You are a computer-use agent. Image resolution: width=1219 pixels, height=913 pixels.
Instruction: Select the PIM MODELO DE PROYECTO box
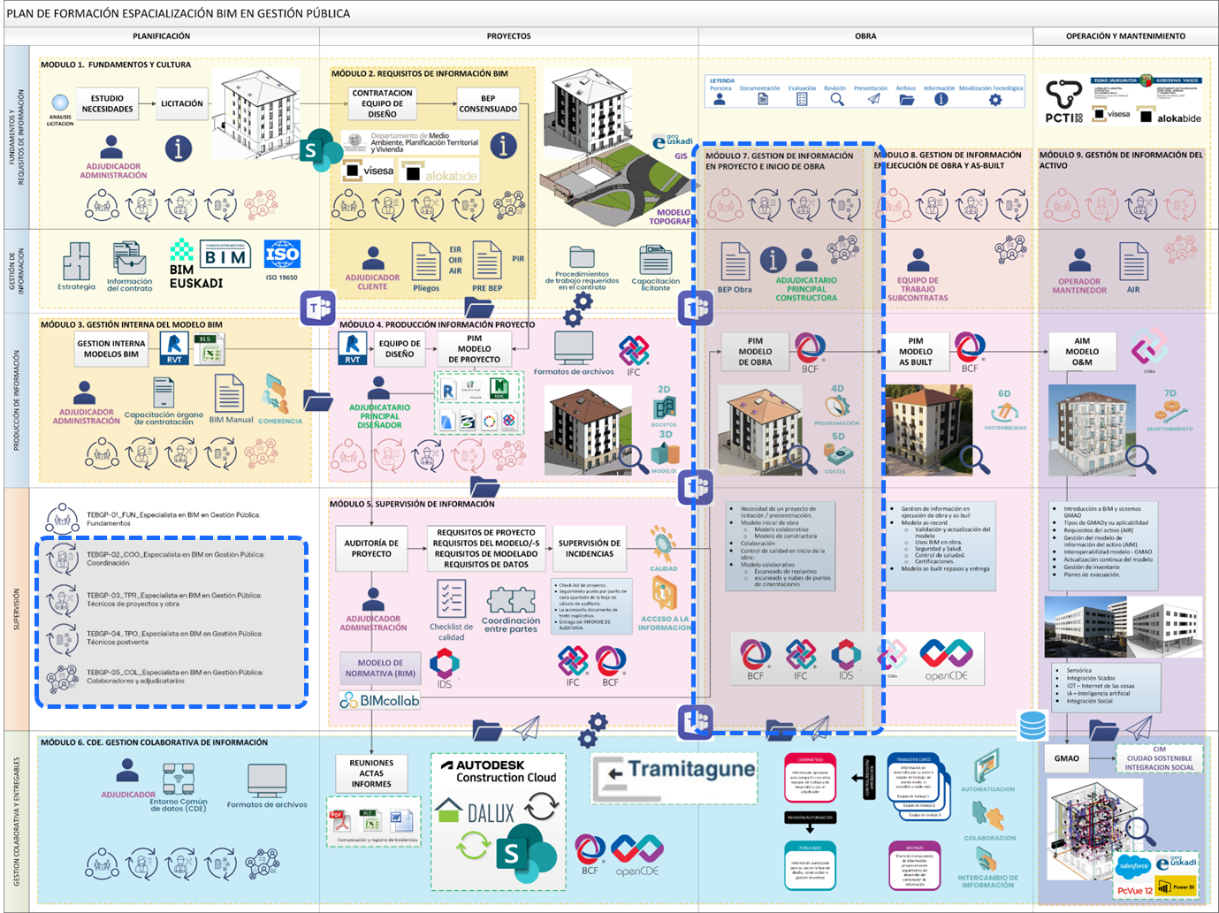point(474,349)
